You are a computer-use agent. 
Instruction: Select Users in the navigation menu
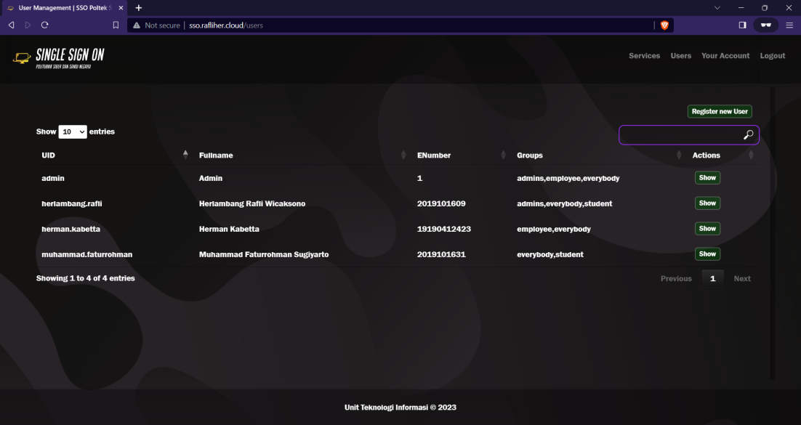coord(680,55)
